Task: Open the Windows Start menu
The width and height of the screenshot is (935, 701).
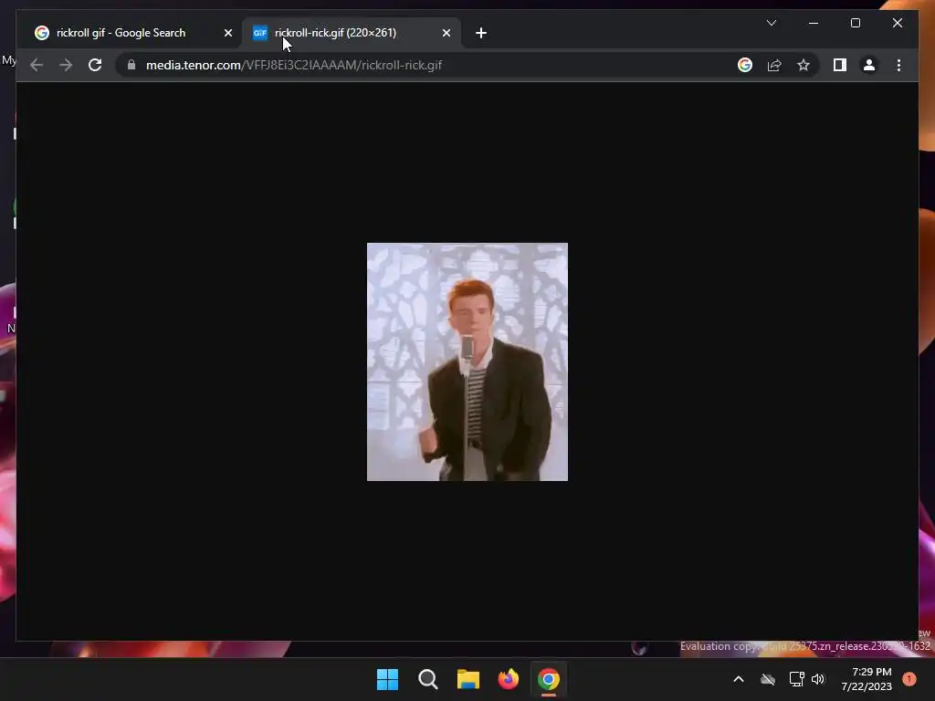Action: (387, 679)
